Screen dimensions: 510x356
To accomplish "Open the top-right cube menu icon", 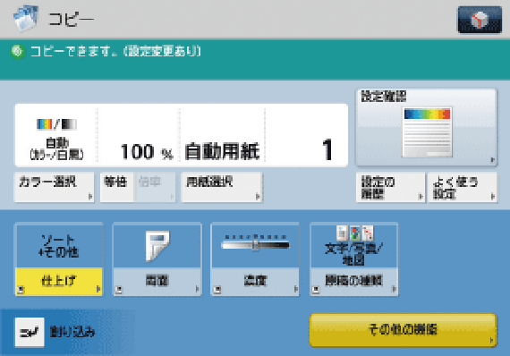I will click(x=480, y=20).
